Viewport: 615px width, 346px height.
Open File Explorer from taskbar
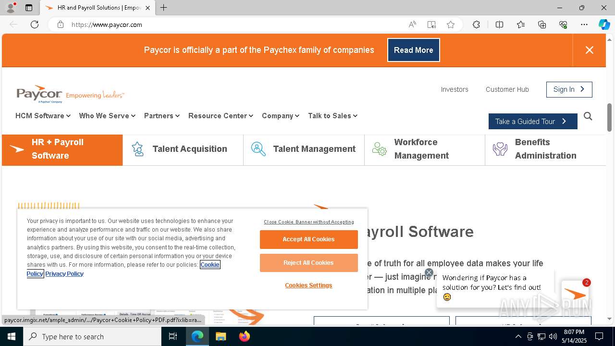point(221,336)
